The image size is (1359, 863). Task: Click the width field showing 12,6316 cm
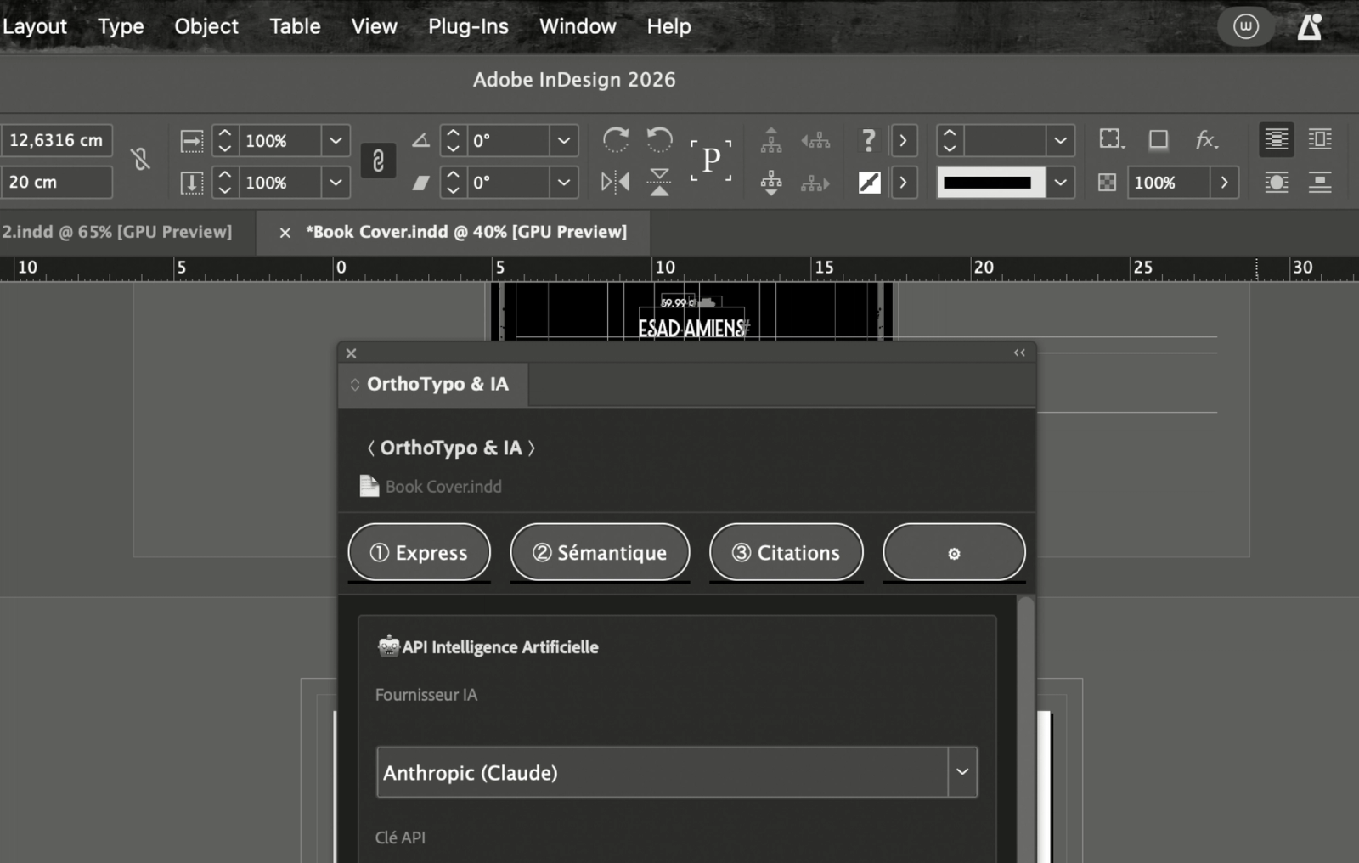point(56,140)
